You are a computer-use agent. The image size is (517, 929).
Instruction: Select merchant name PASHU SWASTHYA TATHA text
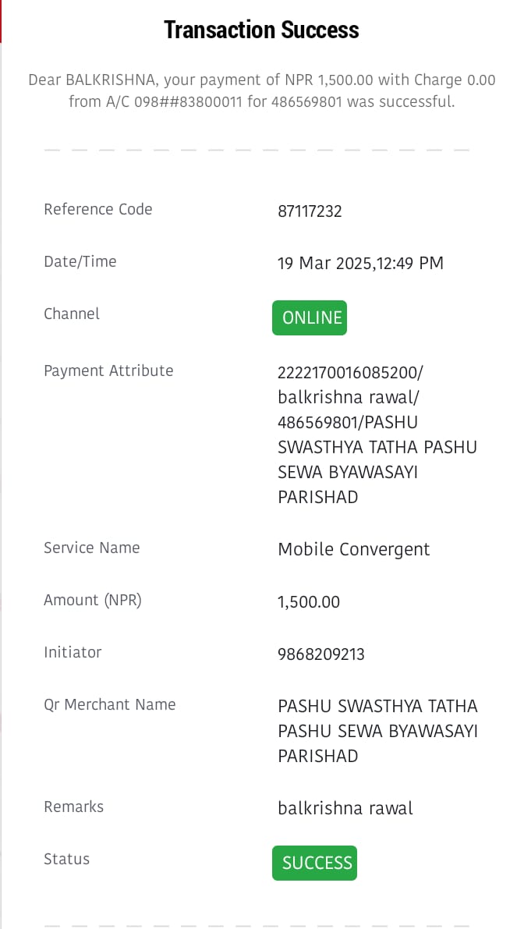(x=378, y=706)
